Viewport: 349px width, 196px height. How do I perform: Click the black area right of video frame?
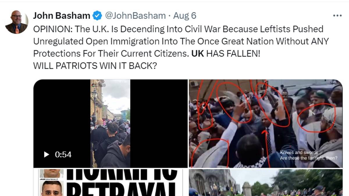[x=159, y=124]
